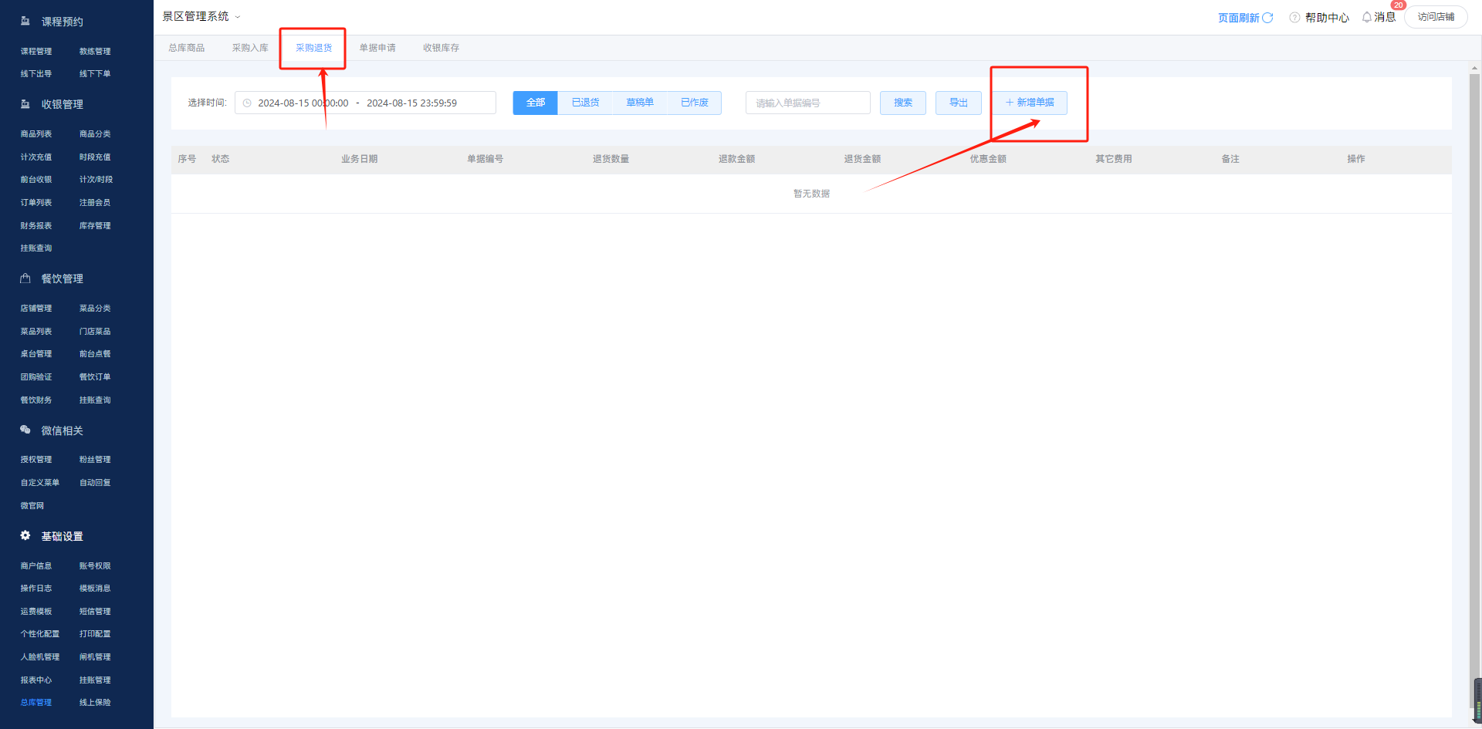
Task: Select the 全部 status filter
Action: 535,103
